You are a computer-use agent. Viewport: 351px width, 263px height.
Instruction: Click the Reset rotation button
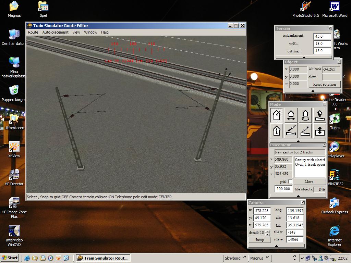(x=324, y=84)
